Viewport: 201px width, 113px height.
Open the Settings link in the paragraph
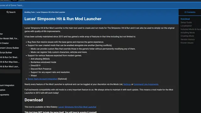(x=127, y=84)
